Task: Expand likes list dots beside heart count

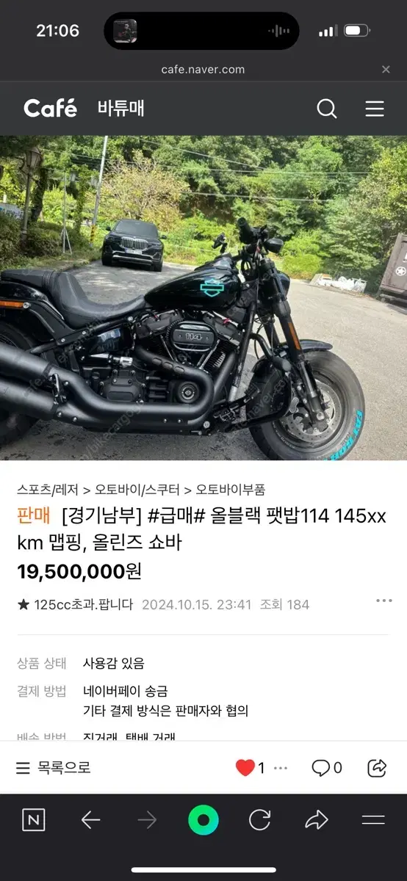Action: coord(281,768)
